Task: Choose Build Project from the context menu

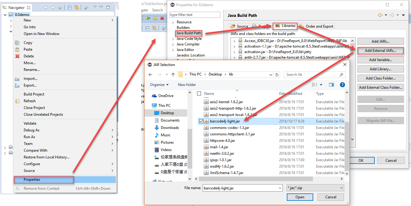Action: click(65, 94)
